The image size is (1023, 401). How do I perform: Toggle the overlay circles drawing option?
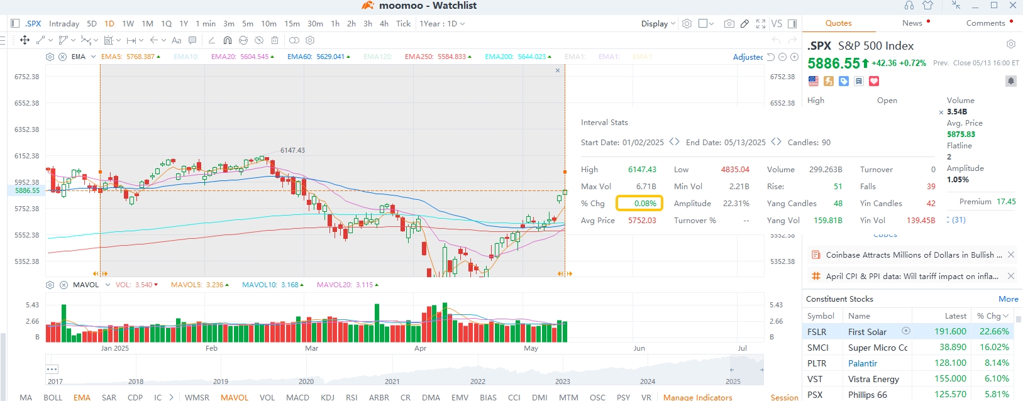tap(294, 40)
